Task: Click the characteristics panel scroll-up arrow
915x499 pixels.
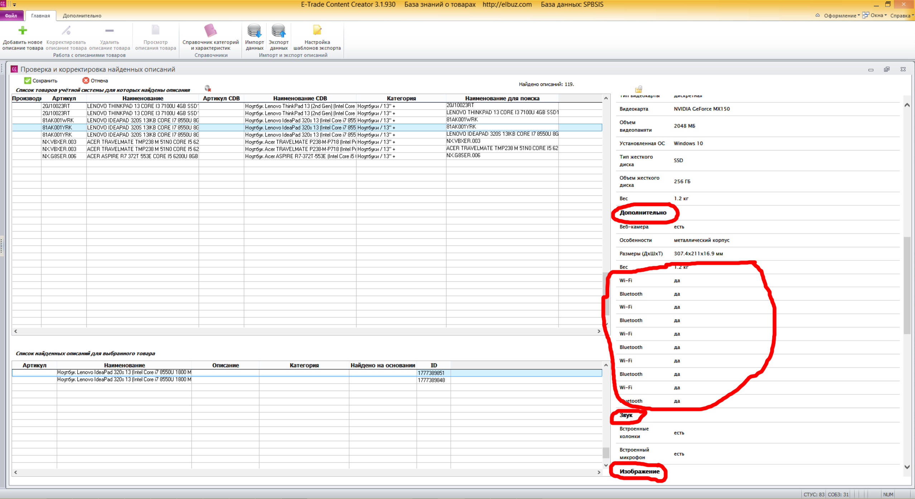Action: [x=907, y=105]
